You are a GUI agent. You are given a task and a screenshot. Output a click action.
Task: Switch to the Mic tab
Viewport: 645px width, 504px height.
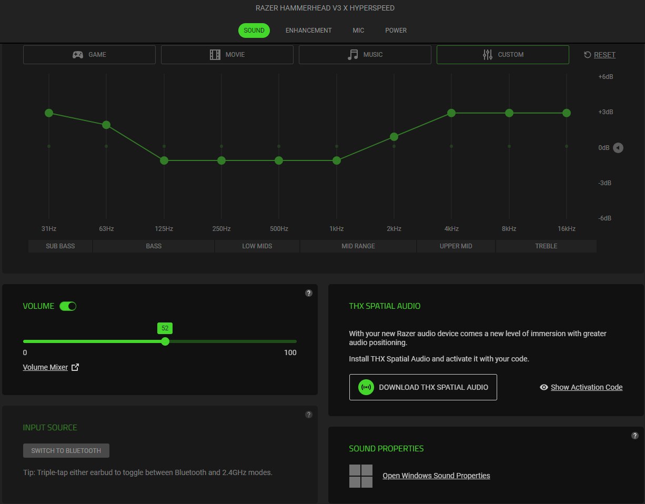pos(358,31)
